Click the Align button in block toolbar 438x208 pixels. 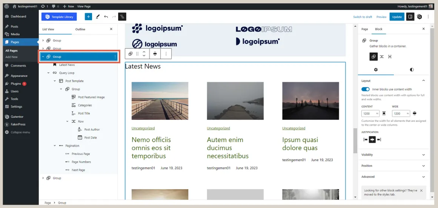[155, 54]
